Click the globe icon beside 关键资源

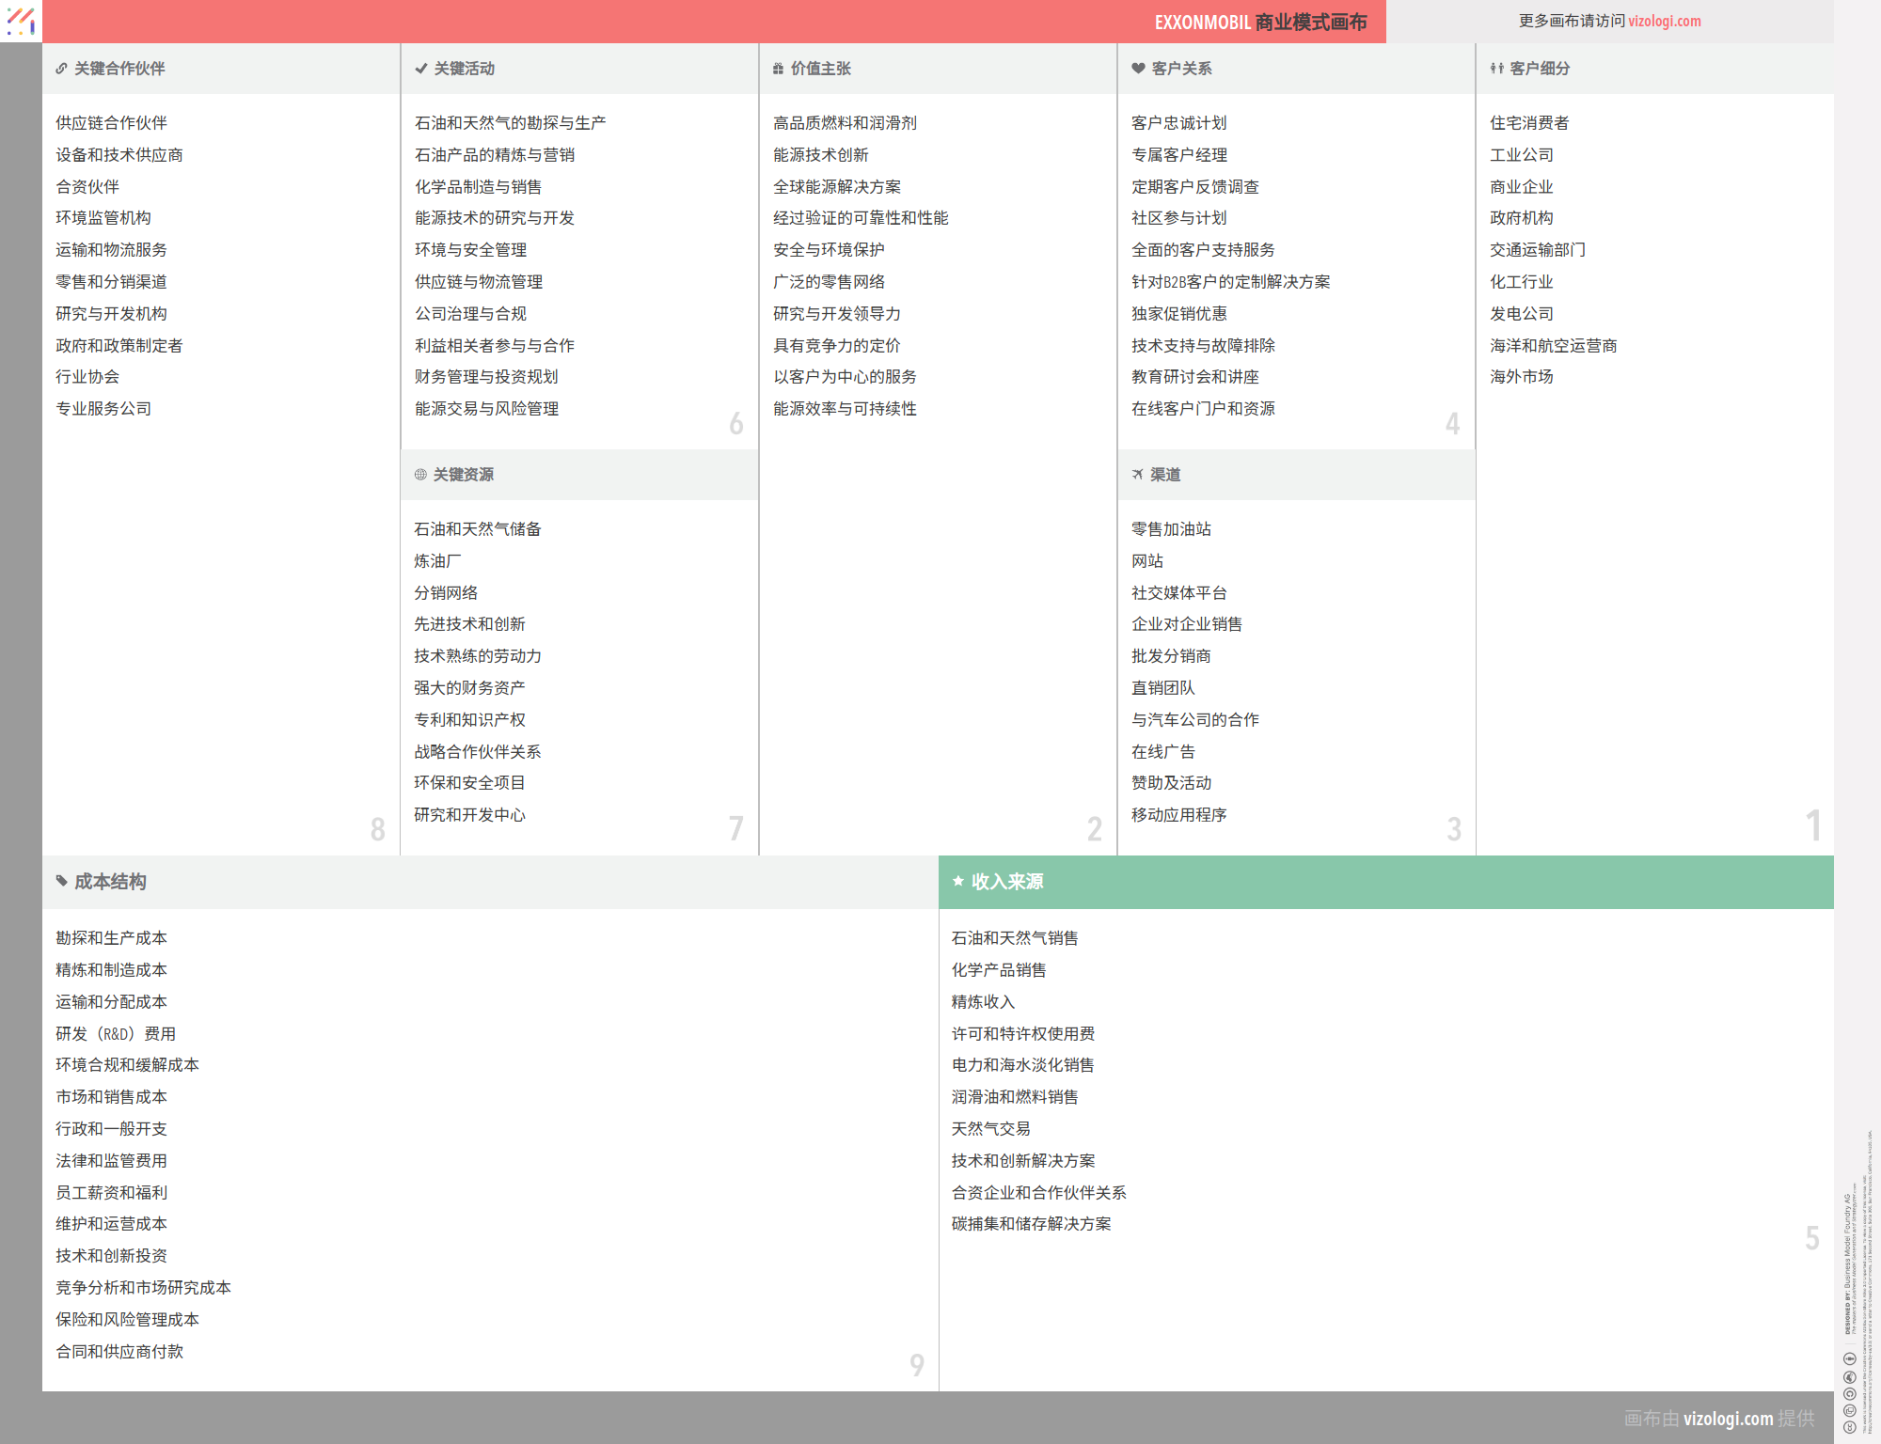420,475
